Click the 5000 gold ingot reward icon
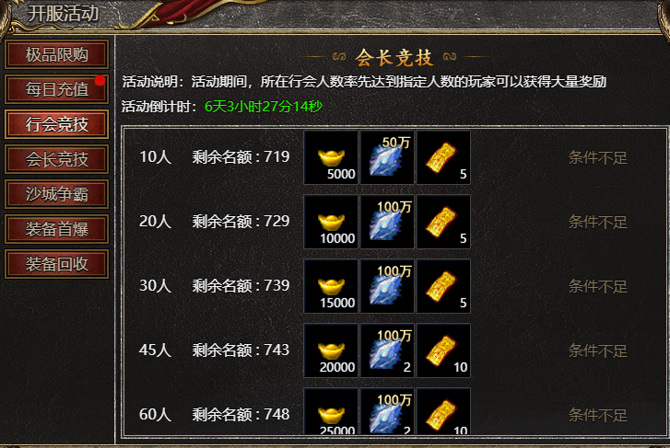 tap(331, 157)
